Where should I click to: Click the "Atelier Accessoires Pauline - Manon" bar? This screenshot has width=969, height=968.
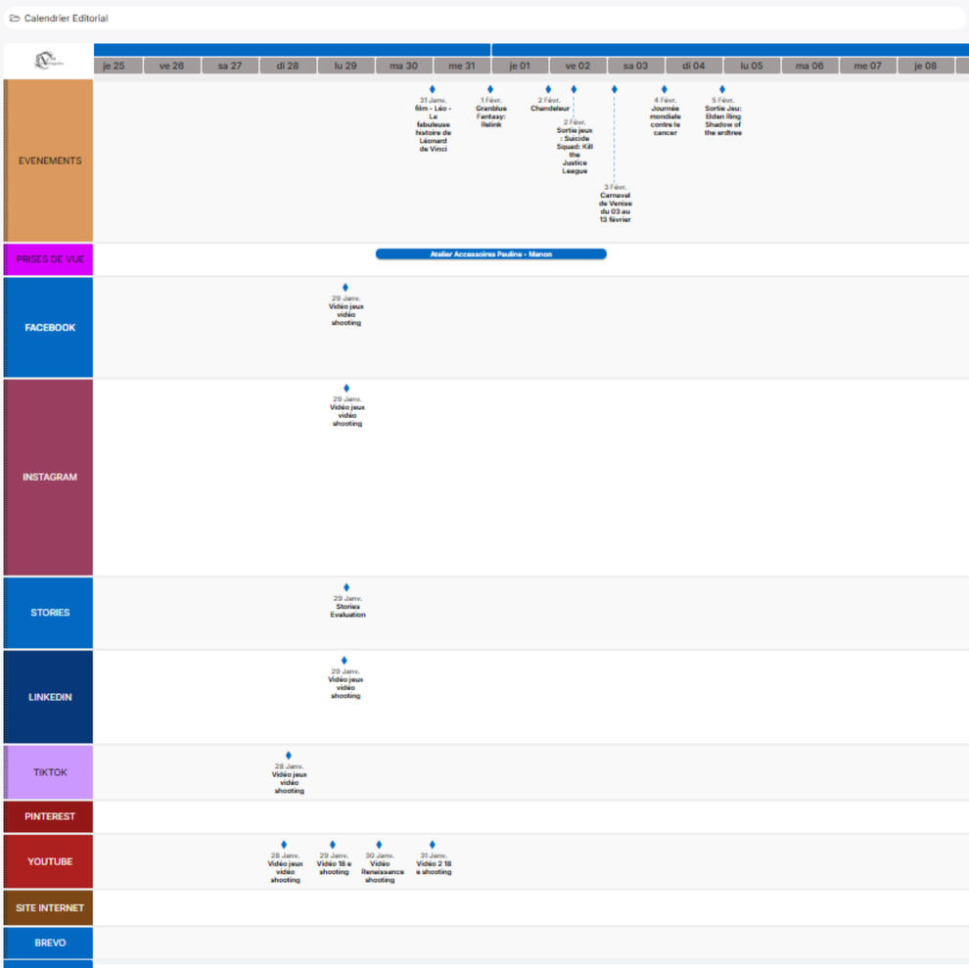coord(491,254)
